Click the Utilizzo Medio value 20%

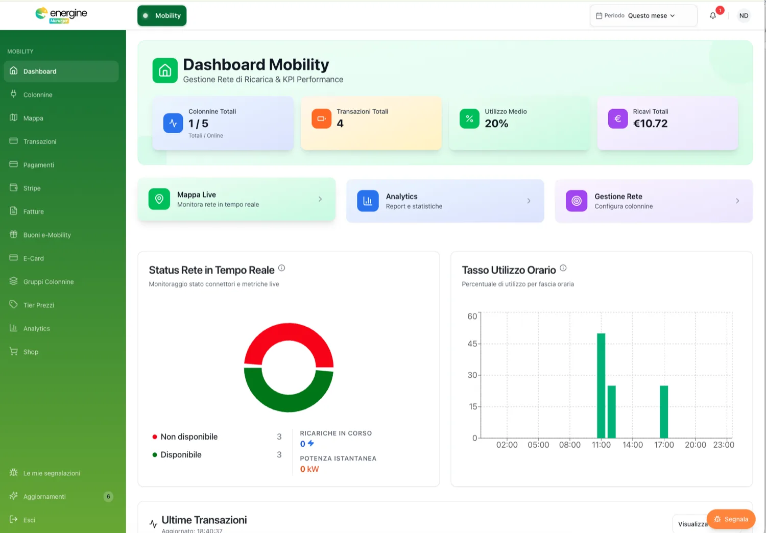(x=496, y=124)
